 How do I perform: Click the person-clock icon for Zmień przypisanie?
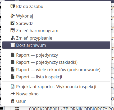tap(13, 38)
